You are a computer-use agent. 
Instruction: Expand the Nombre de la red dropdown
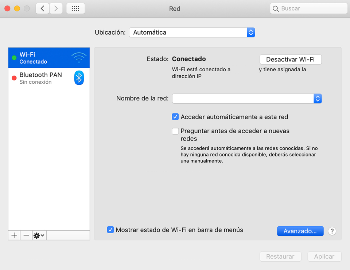(317, 98)
